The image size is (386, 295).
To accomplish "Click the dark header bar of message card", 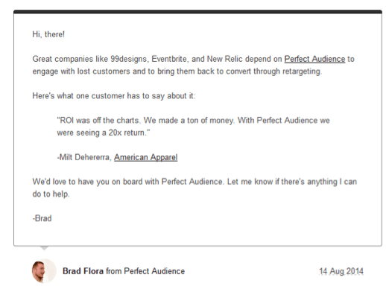I will pos(197,12).
